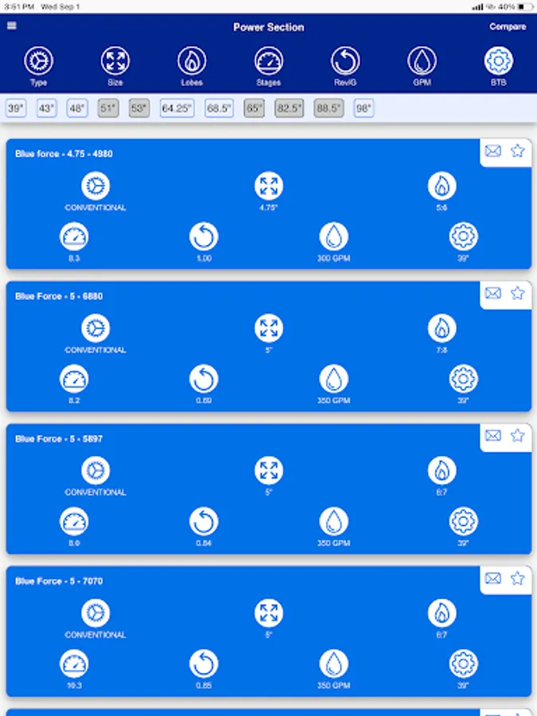Email the Blue Force 5-6880 card
537x716 pixels.
pos(492,293)
